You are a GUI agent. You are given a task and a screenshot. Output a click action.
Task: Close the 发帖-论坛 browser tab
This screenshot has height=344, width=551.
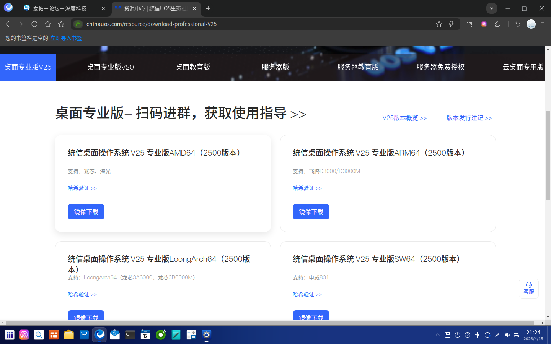pyautogui.click(x=103, y=8)
